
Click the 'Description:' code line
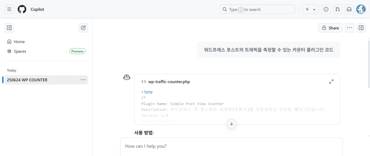(234, 110)
